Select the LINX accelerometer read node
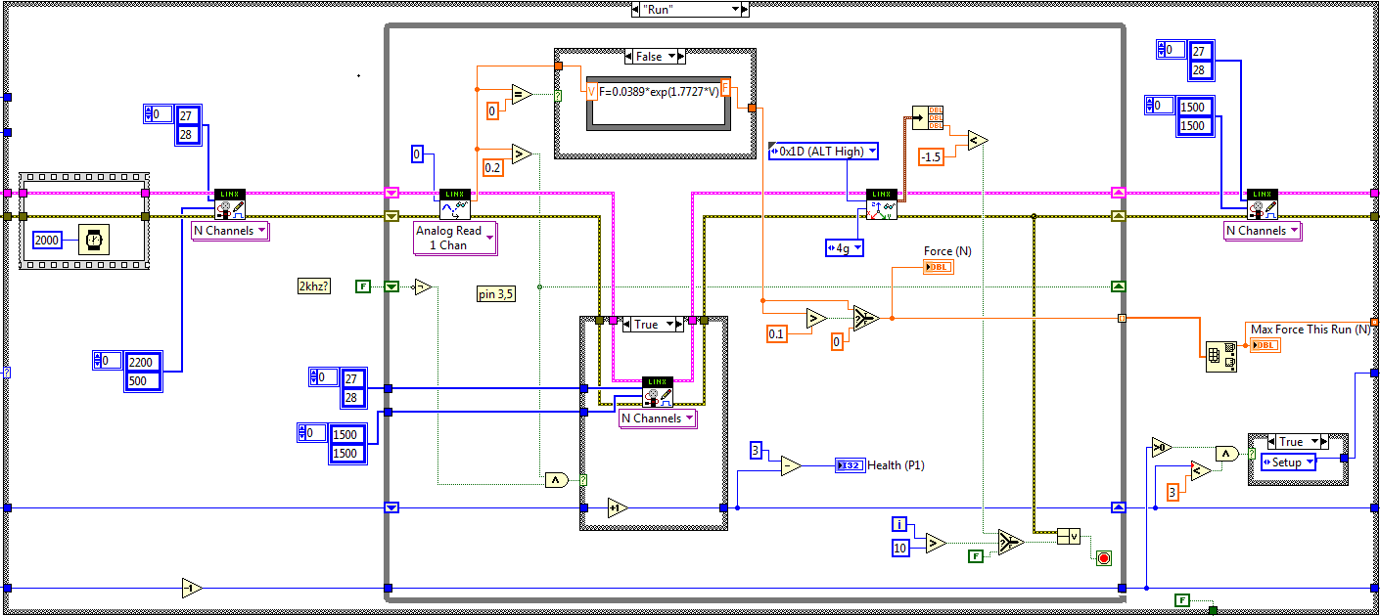1380x616 pixels. (881, 204)
